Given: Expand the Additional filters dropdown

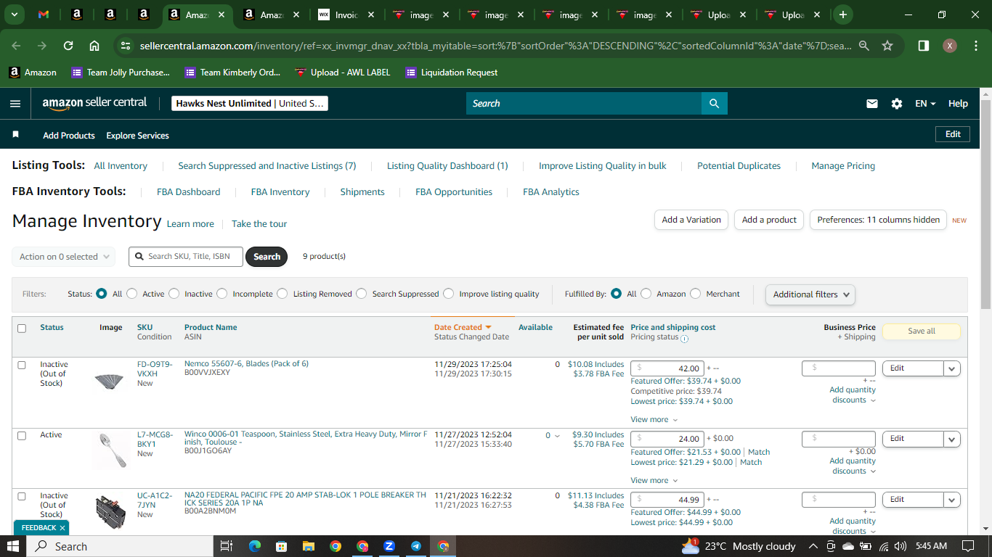Looking at the screenshot, I should point(810,294).
